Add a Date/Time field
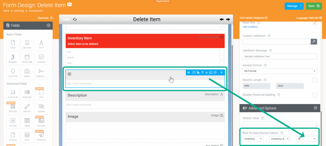The width and height of the screenshot is (326, 146). [x=27, y=59]
